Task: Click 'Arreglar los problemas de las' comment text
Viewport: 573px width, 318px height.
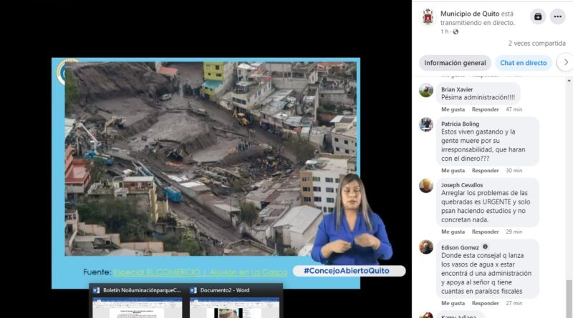Action: 484,193
